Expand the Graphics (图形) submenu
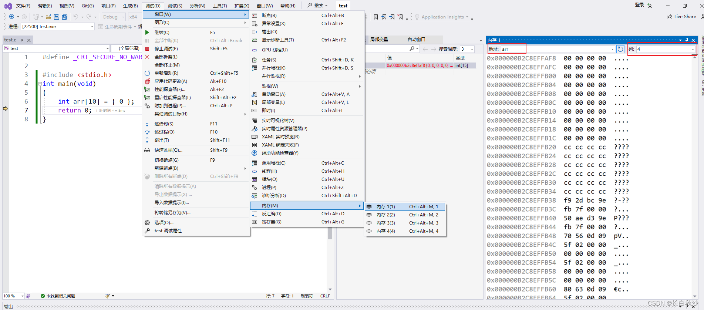The width and height of the screenshot is (704, 310). (x=196, y=23)
